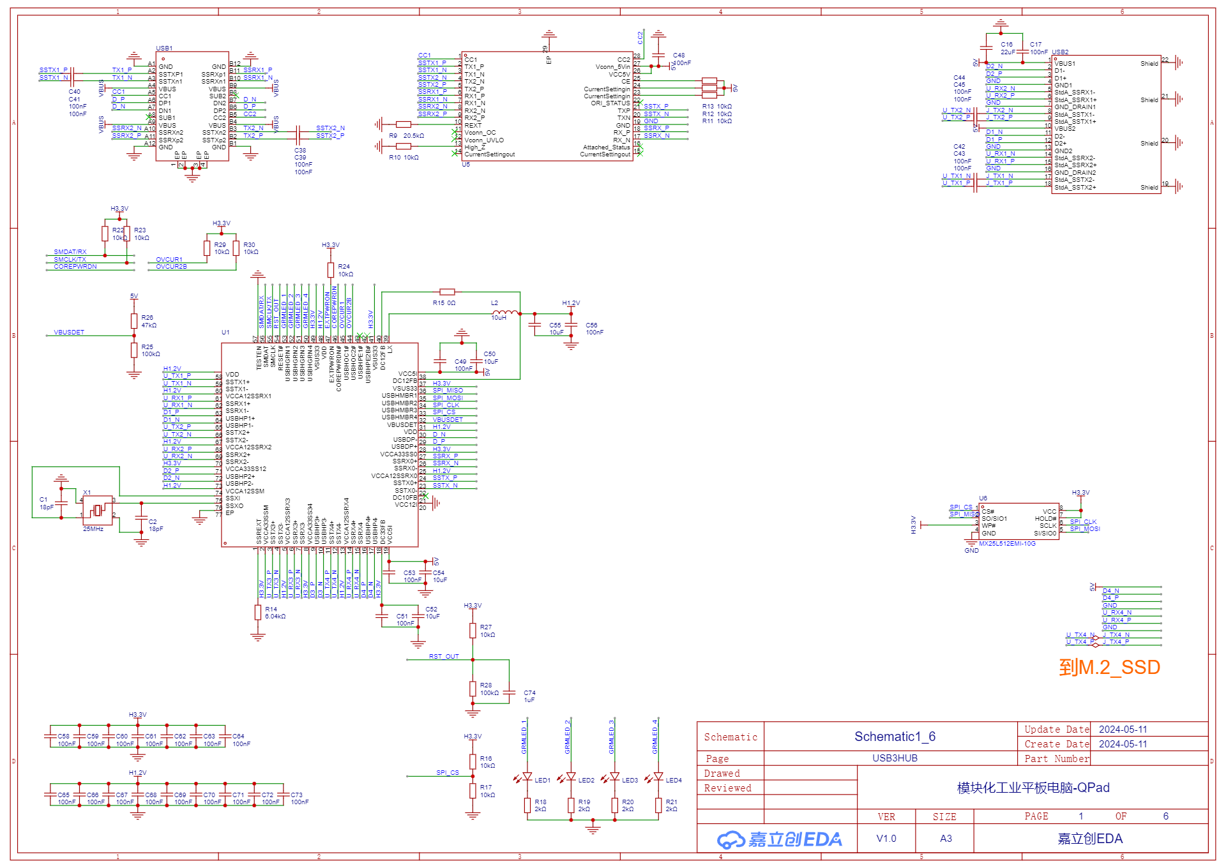
Task: Click the 'A3' size cell
Action: (x=946, y=839)
